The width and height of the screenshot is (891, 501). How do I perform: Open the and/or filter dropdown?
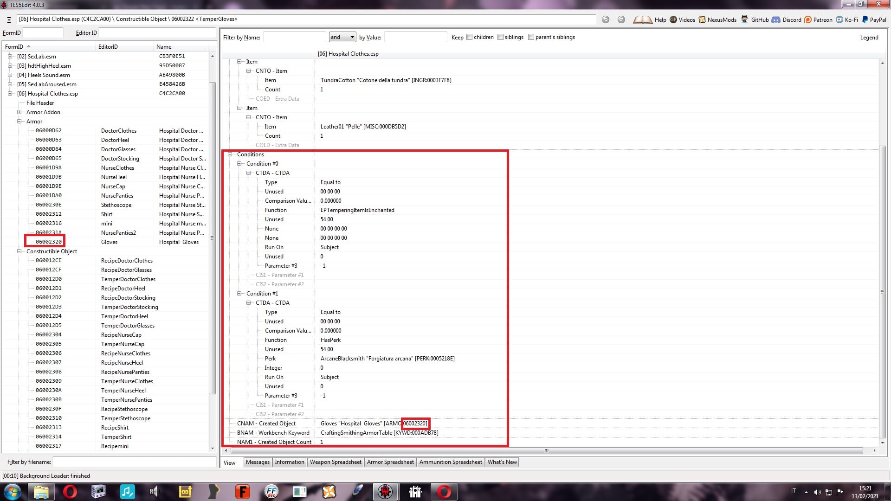[x=342, y=37]
